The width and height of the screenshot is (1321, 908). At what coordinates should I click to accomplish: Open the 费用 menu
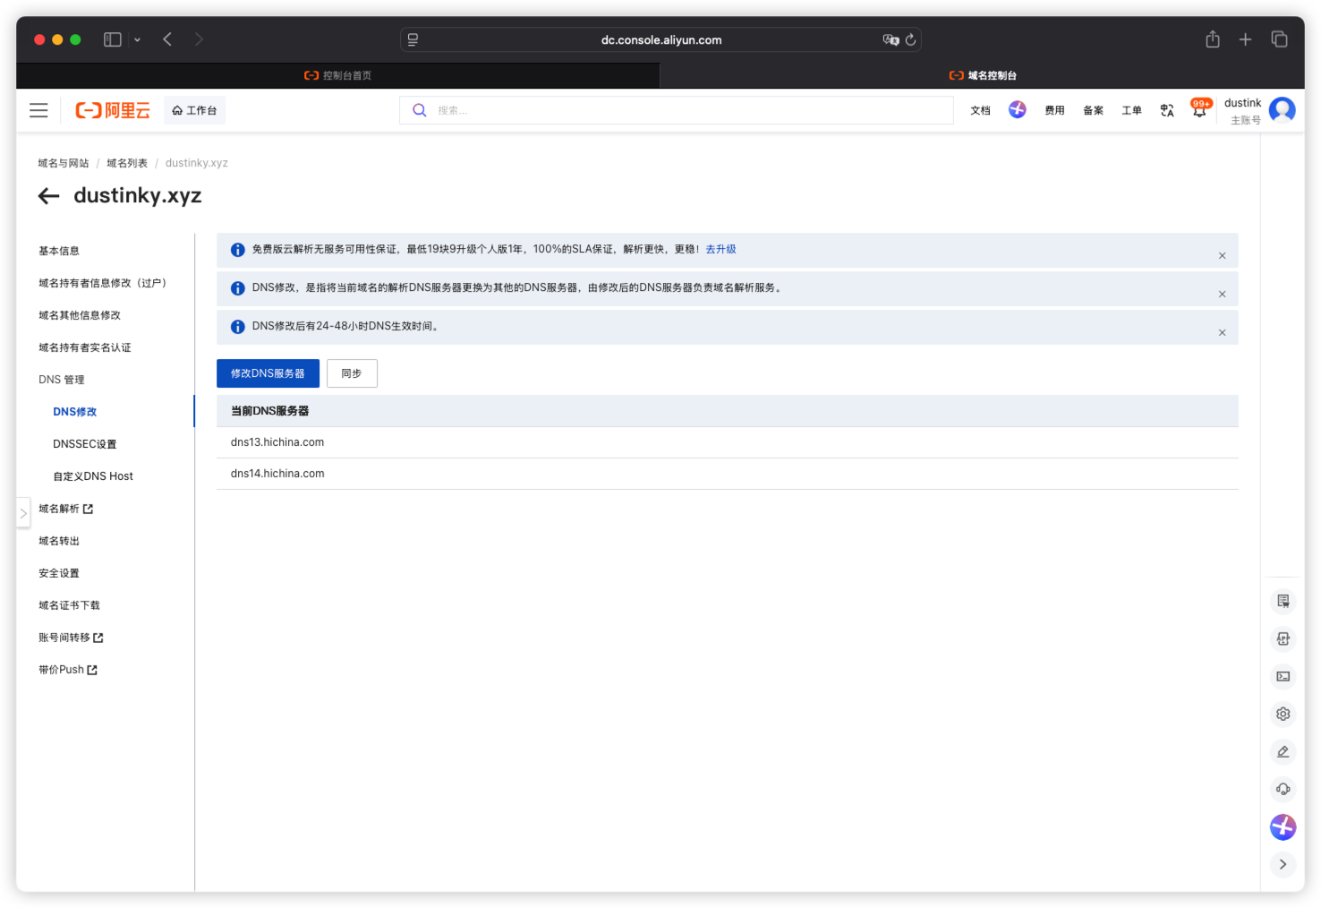click(1054, 110)
